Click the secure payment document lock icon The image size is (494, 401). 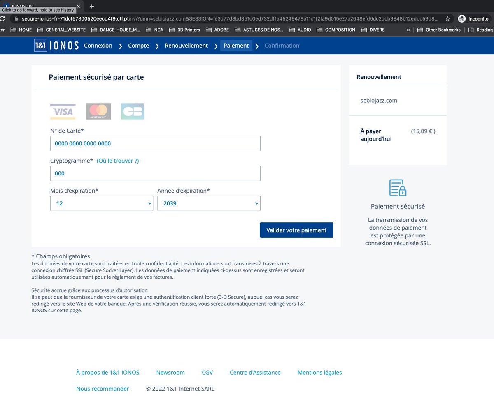point(398,188)
